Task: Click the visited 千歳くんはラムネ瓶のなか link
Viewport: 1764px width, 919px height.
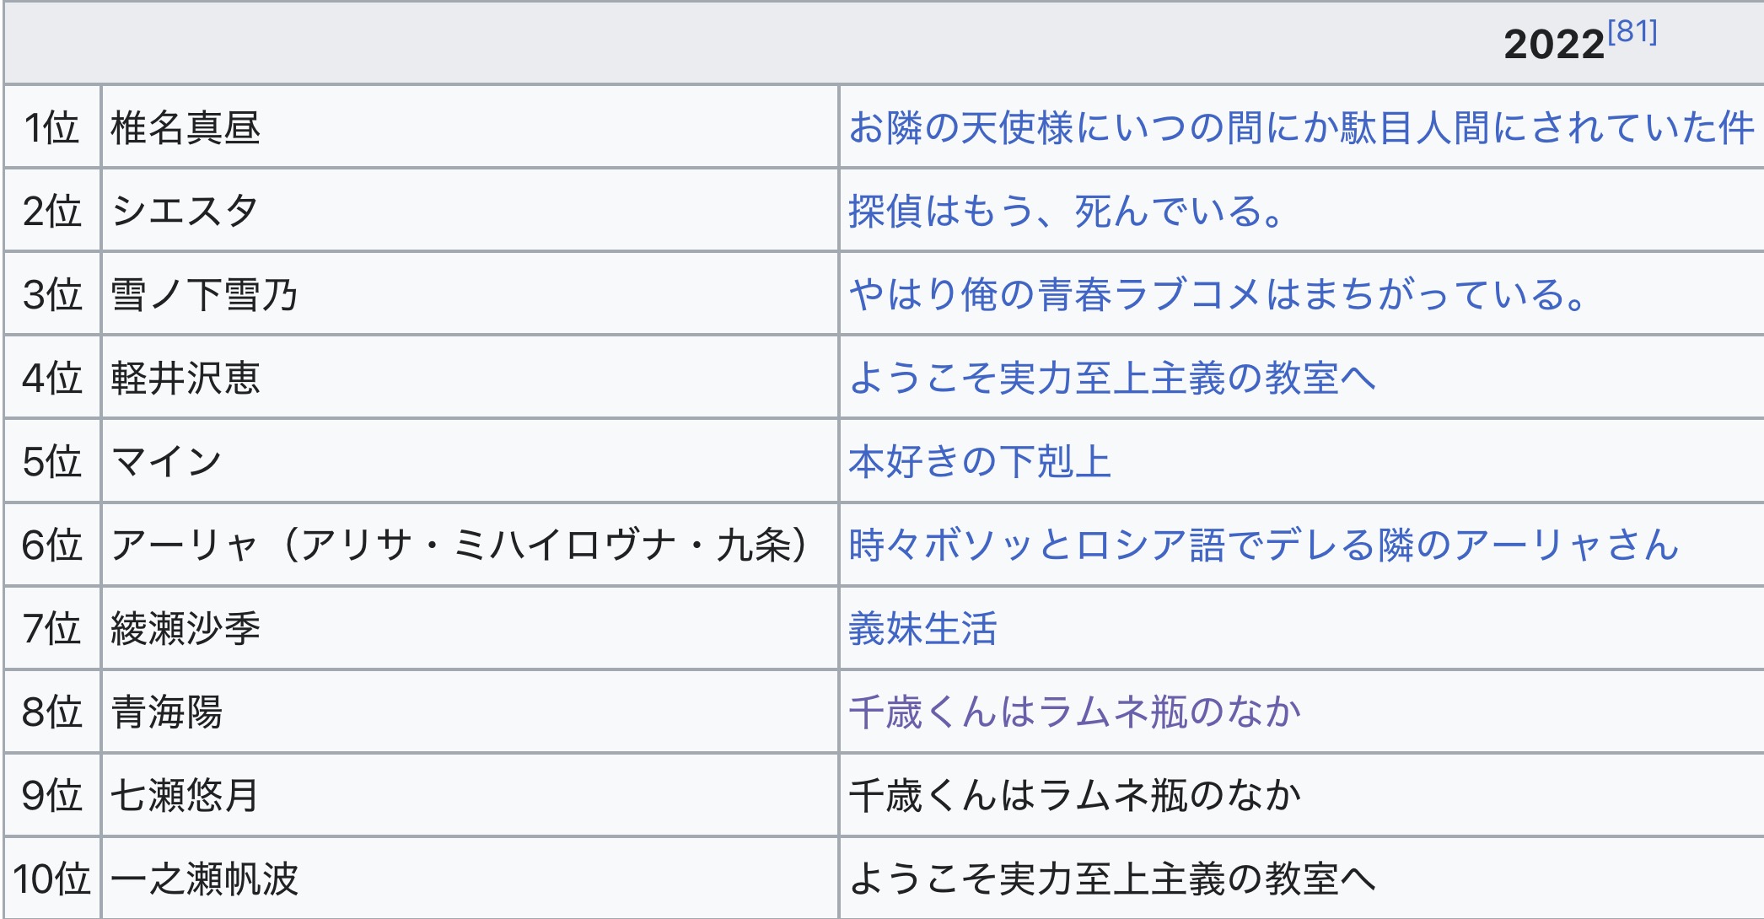Action: [1074, 712]
